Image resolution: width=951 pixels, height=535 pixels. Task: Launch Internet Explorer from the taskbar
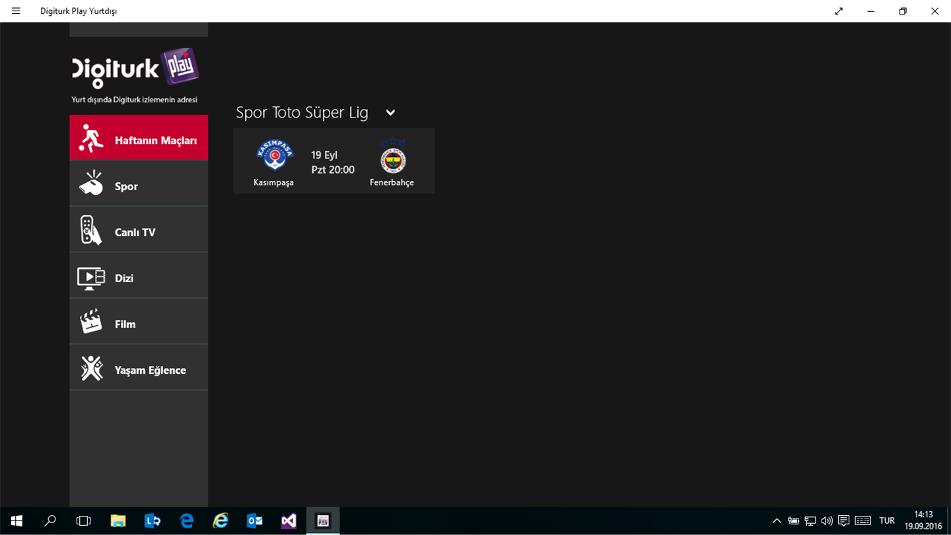point(221,521)
